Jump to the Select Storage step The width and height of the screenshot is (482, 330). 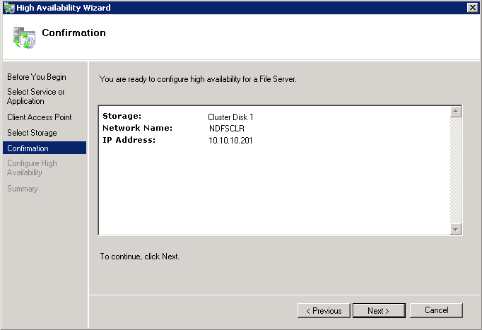32,133
